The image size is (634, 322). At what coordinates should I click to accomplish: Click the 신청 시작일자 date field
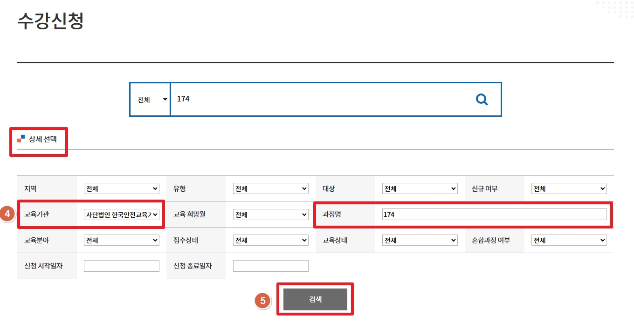click(121, 266)
